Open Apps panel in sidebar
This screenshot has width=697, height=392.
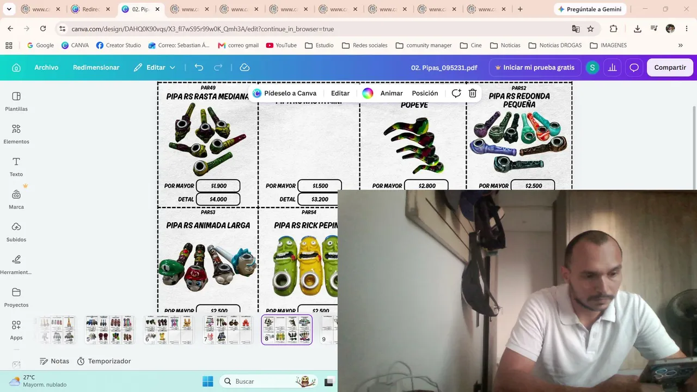tap(16, 330)
